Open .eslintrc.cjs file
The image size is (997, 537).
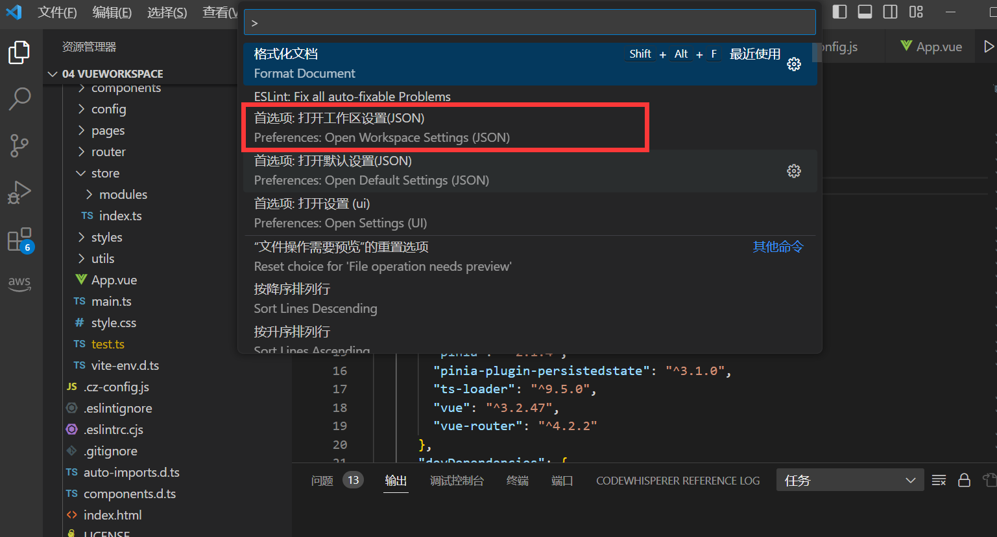click(113, 429)
